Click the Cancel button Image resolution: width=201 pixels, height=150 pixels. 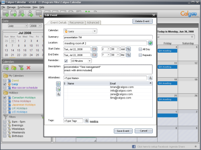point(144,131)
